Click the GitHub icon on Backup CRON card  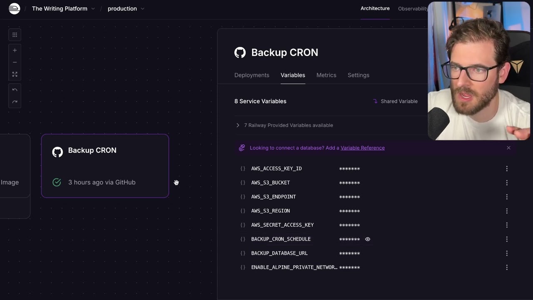point(57,152)
